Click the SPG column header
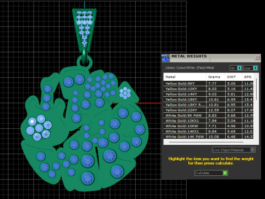Screen dimensions: 265x199 [x=248, y=77]
